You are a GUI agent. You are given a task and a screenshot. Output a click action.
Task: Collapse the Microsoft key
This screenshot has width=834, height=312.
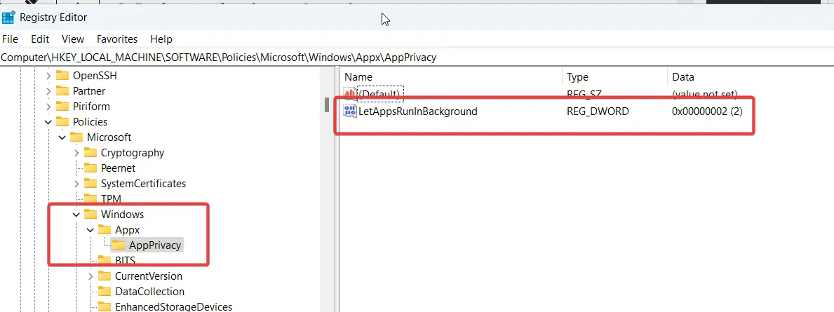(62, 137)
